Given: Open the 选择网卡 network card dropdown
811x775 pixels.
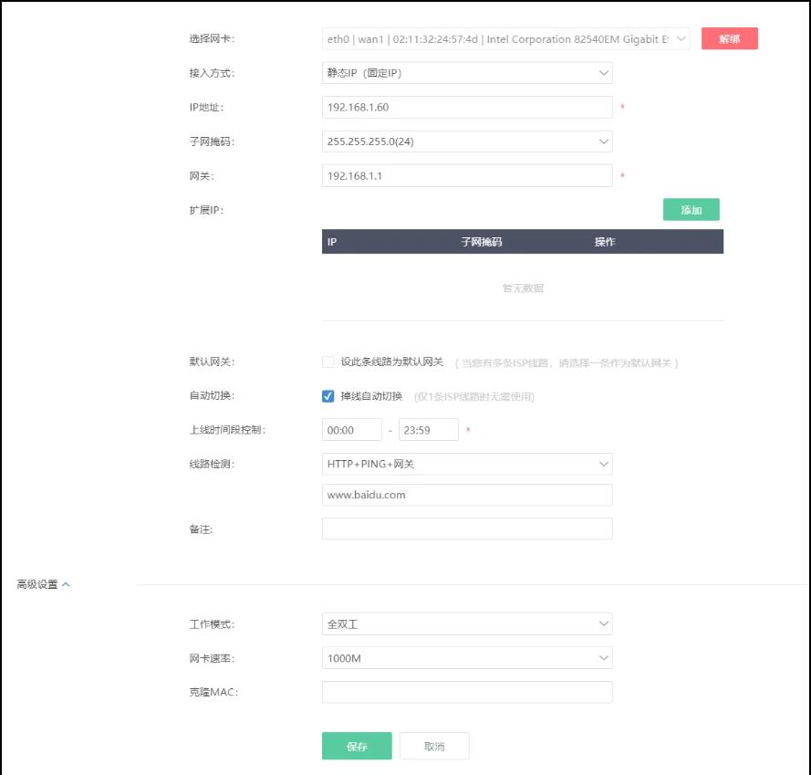Looking at the screenshot, I should tap(505, 38).
